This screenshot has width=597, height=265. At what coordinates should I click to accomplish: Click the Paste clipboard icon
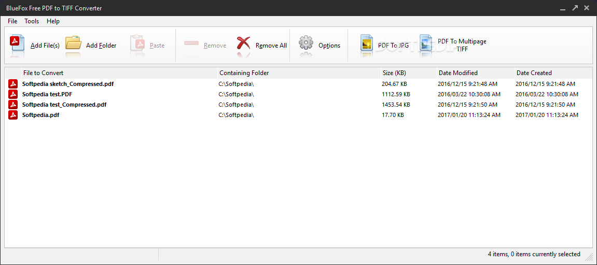(x=137, y=43)
